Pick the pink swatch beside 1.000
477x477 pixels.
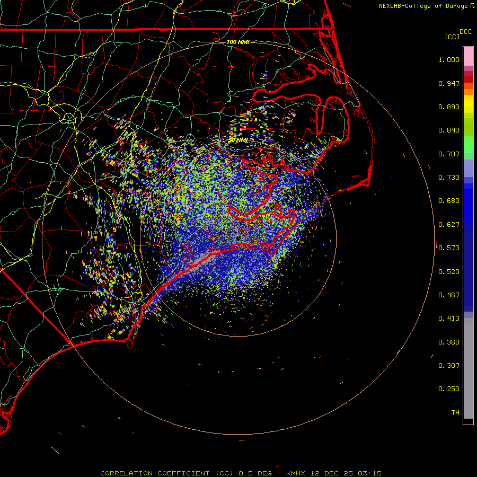468,57
